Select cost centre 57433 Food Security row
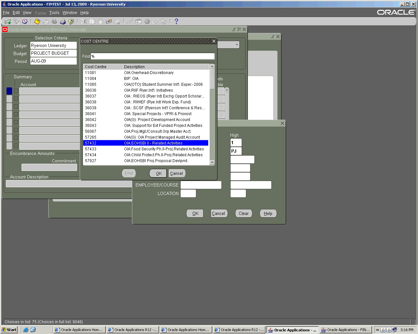This screenshot has width=418, height=334. (145, 149)
